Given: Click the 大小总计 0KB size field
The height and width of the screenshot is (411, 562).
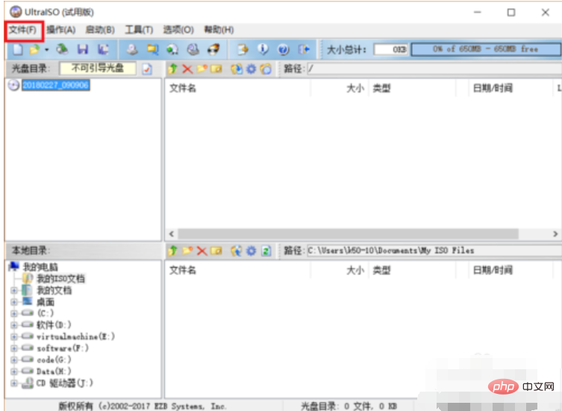Looking at the screenshot, I should coord(391,49).
